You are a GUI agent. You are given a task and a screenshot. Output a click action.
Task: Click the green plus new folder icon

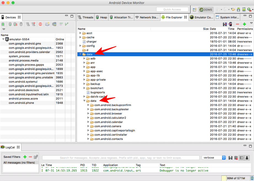click(244, 24)
